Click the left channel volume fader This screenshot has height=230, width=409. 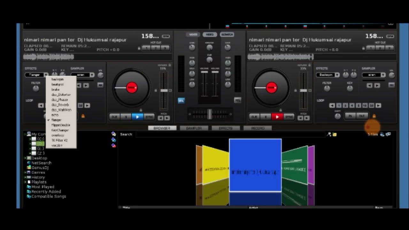click(x=205, y=72)
